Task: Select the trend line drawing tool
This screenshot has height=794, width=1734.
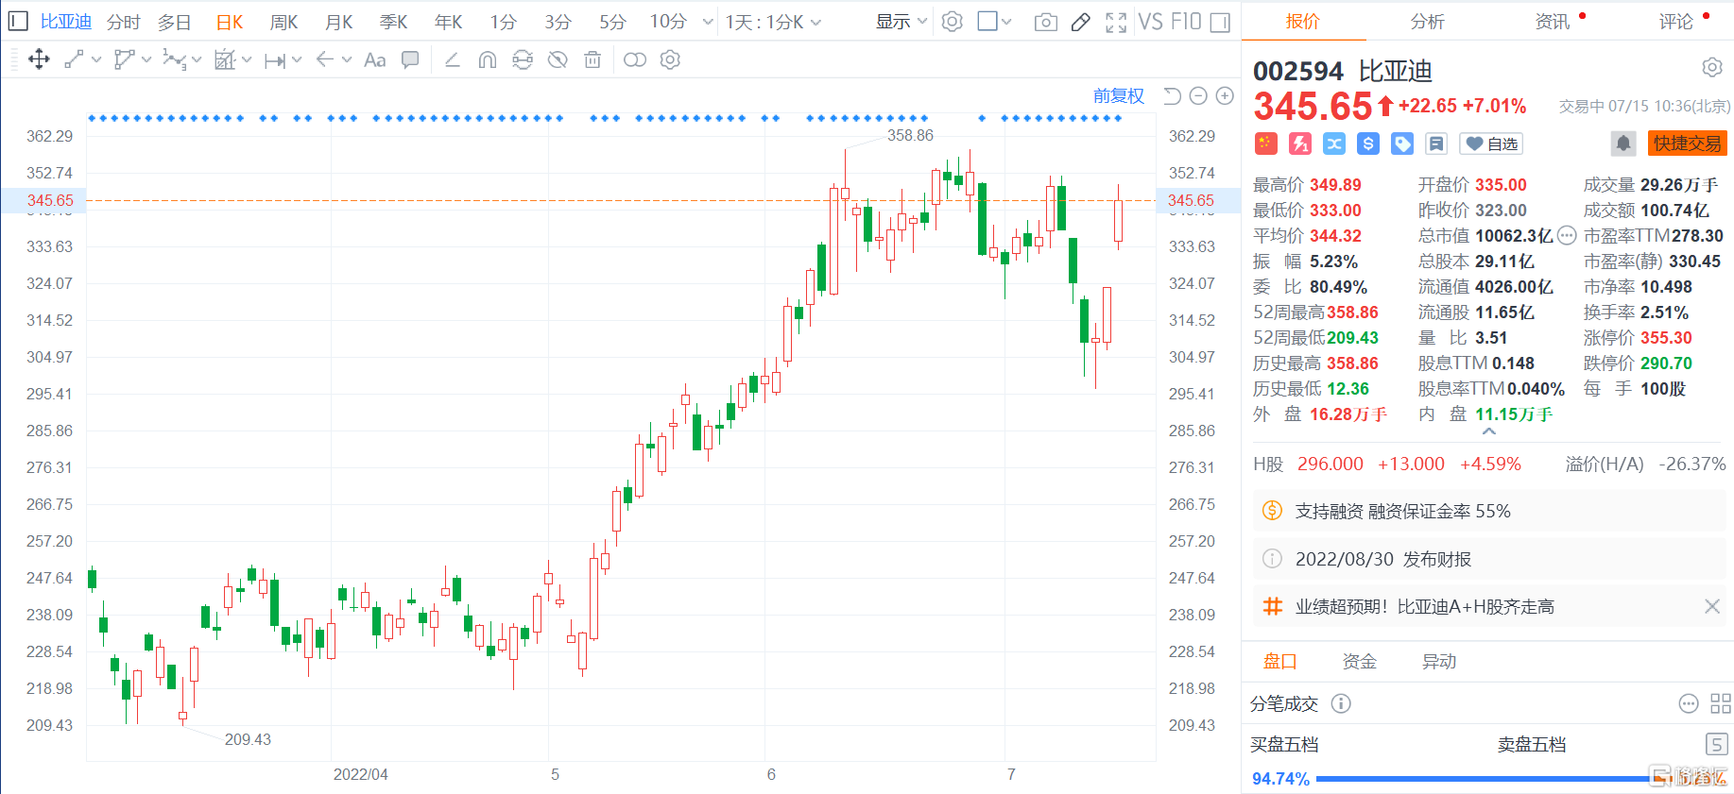Action: click(74, 59)
